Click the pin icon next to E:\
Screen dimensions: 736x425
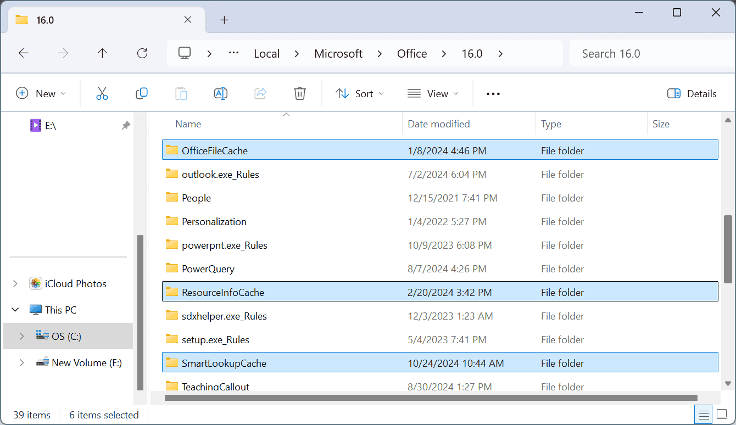pos(126,125)
